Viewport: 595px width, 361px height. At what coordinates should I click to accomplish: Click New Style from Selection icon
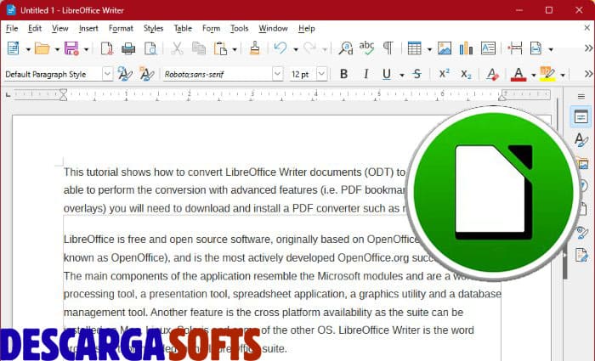click(x=146, y=74)
